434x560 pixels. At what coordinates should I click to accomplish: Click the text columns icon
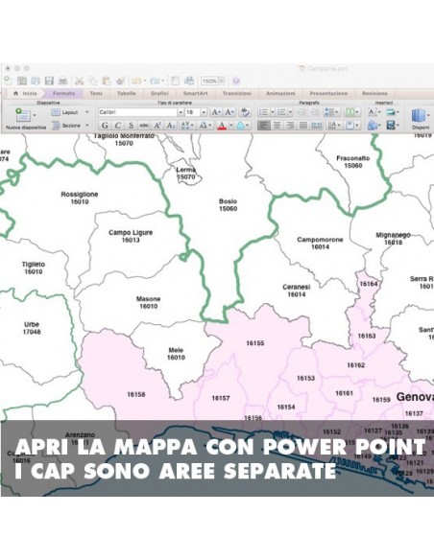click(350, 112)
